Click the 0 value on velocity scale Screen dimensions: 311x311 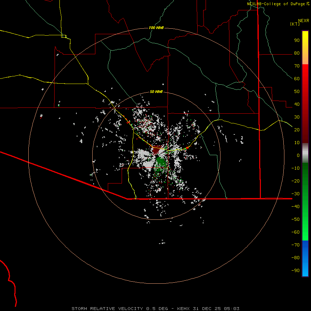point(298,155)
